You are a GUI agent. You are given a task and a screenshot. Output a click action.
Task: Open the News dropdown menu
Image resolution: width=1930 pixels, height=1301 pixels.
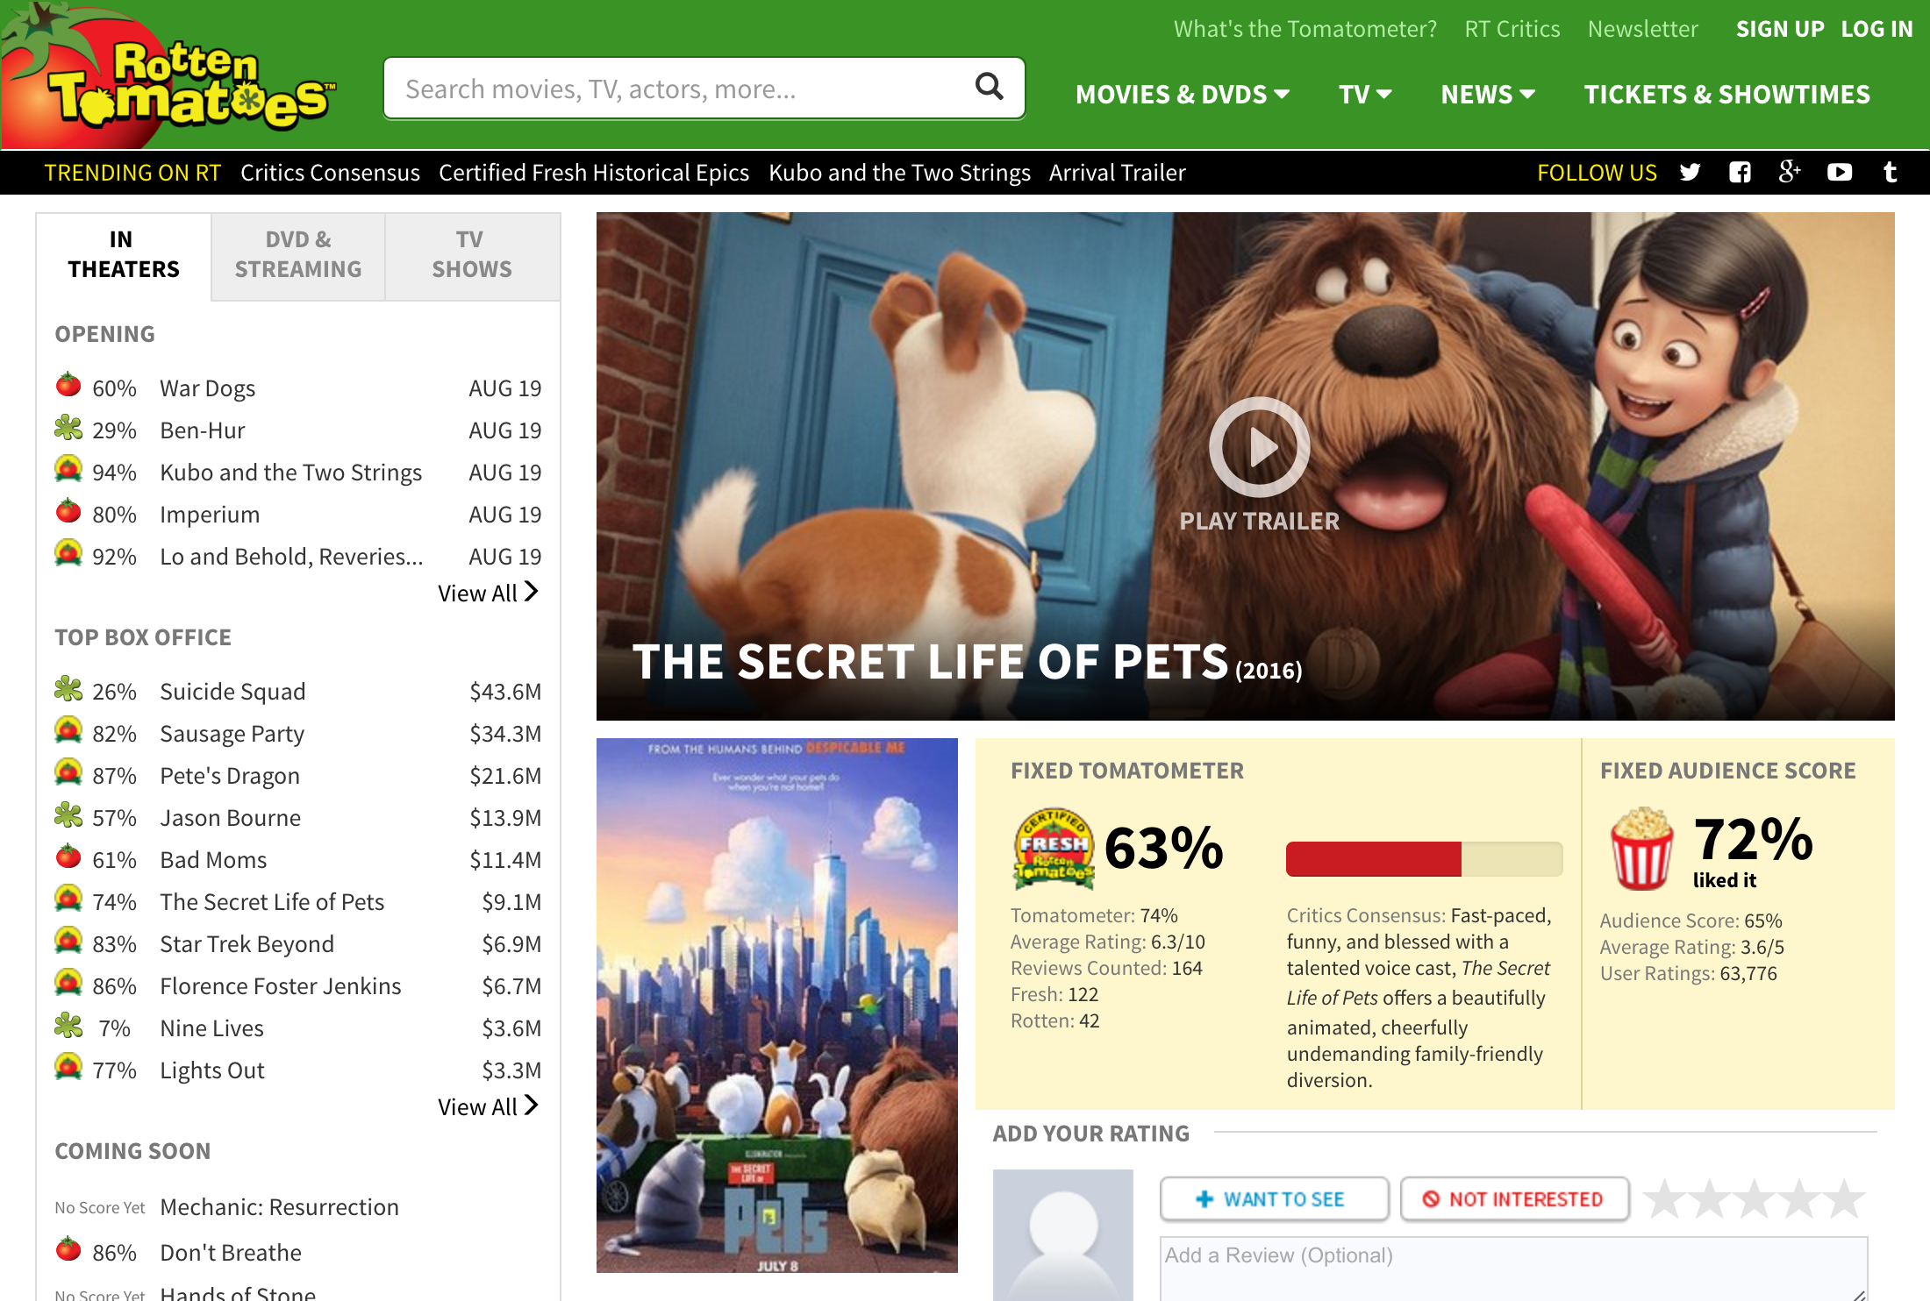pyautogui.click(x=1487, y=95)
